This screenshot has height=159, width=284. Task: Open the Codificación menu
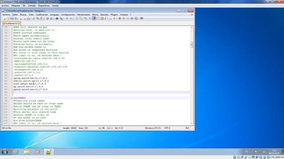[x=42, y=15]
